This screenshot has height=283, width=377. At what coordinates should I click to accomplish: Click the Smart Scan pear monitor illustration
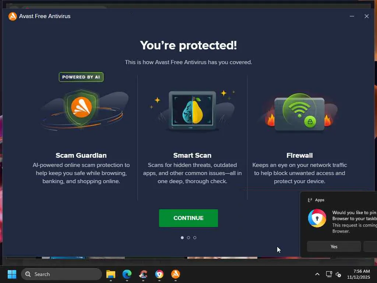point(192,111)
